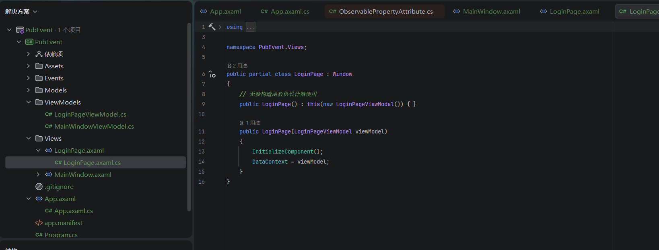Screen dimensions: 659x250
Task: Click the XAML icon of App.axaml in tree
Action: pyautogui.click(x=39, y=199)
